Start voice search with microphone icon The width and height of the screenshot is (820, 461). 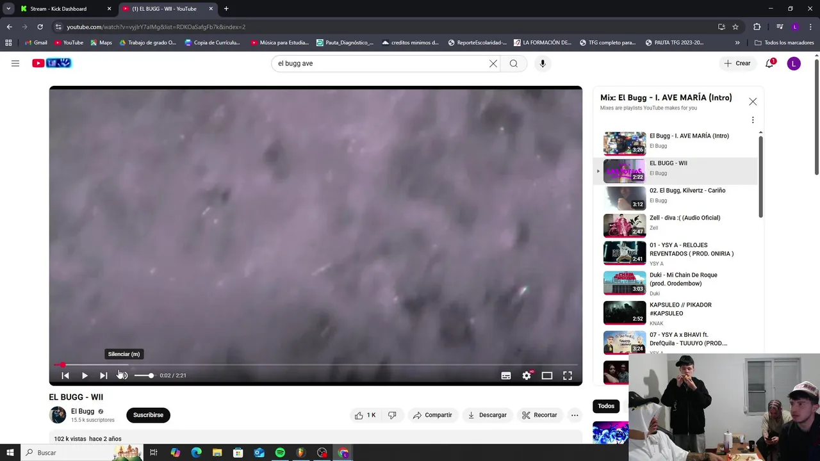click(543, 63)
